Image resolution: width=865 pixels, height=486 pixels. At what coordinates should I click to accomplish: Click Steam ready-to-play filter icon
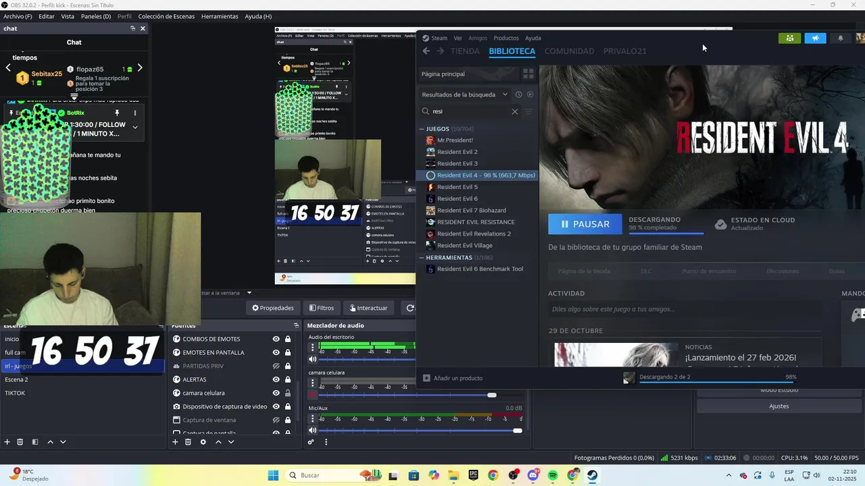530,94
